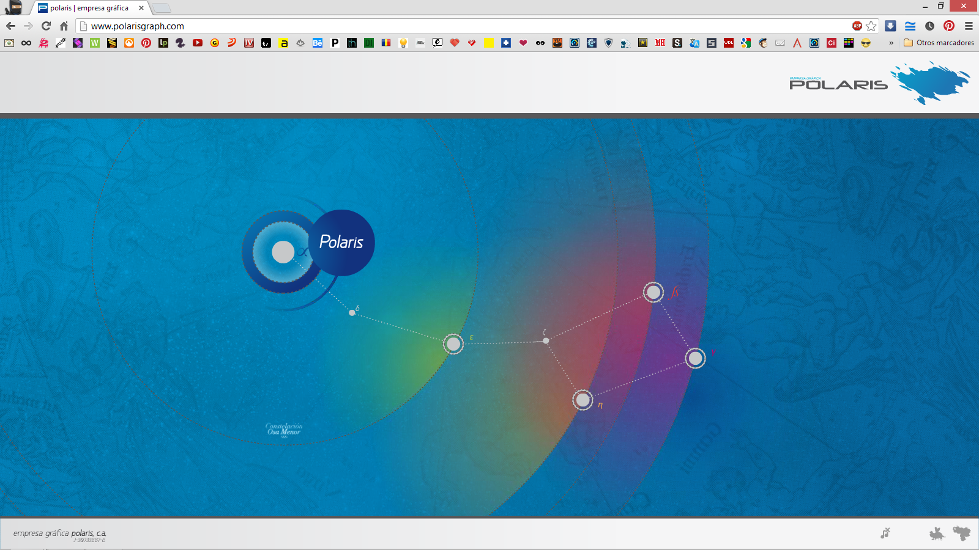Open the Mailchimp monkey bookmark

(x=763, y=43)
